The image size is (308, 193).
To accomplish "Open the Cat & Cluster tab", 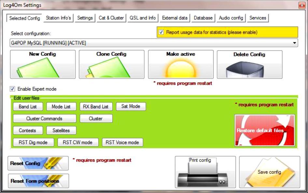I will coord(111,18).
